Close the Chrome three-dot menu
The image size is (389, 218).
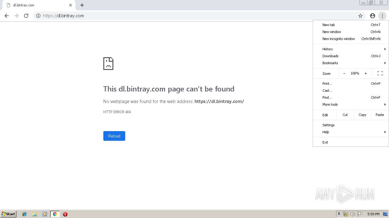point(382,16)
